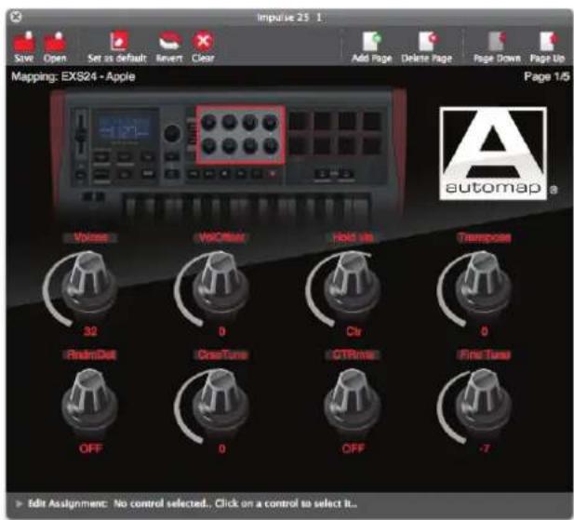This screenshot has width=574, height=520.
Task: Click the Transpose label
Action: point(484,237)
